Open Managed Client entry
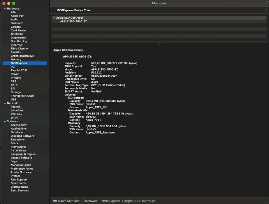 click(x=21, y=165)
